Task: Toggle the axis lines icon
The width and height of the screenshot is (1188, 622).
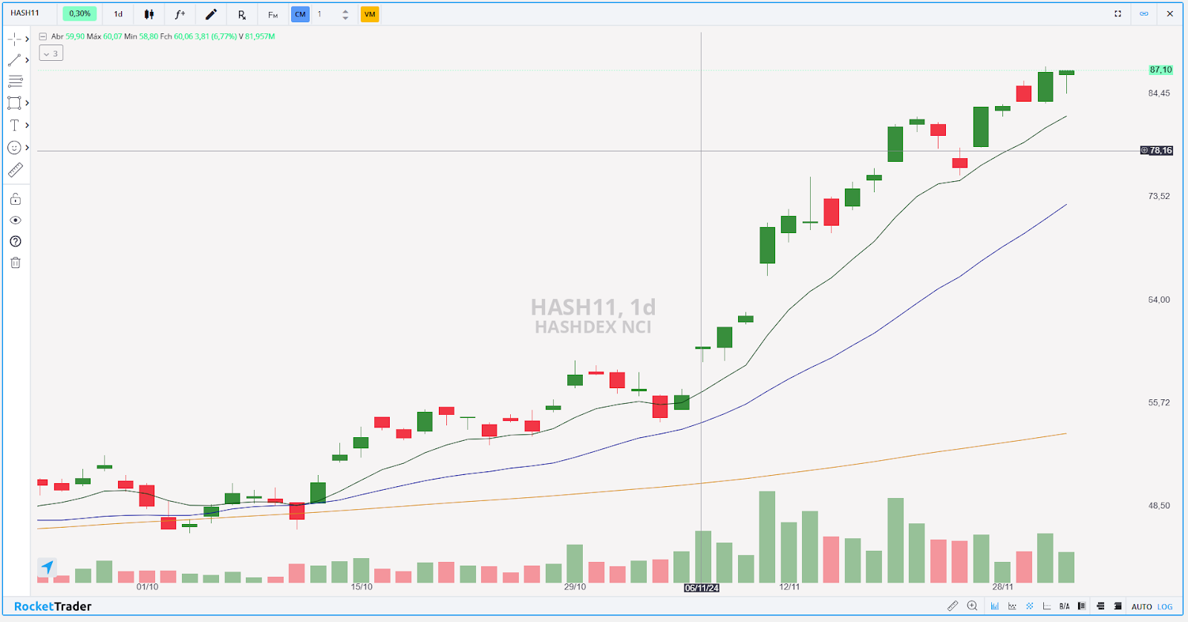Action: pyautogui.click(x=1047, y=606)
